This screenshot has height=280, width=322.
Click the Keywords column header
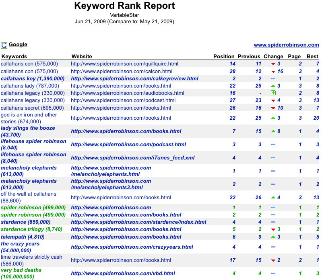(14, 56)
